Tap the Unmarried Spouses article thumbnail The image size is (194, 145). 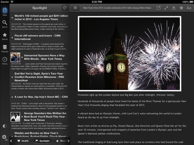click(15, 57)
